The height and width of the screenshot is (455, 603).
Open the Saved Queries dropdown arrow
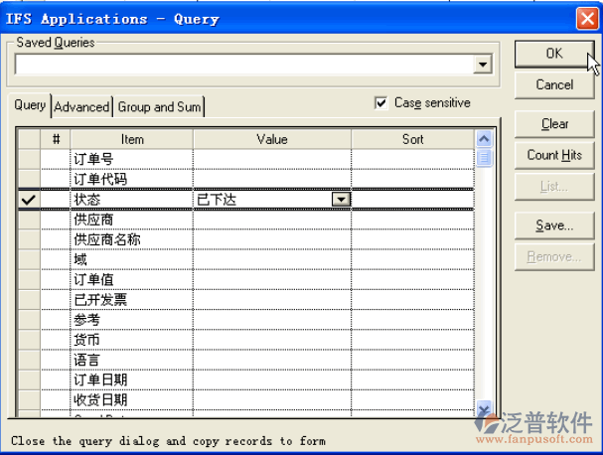point(483,65)
